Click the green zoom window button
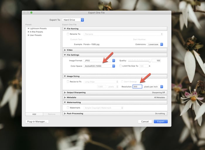 (x=31, y=13)
